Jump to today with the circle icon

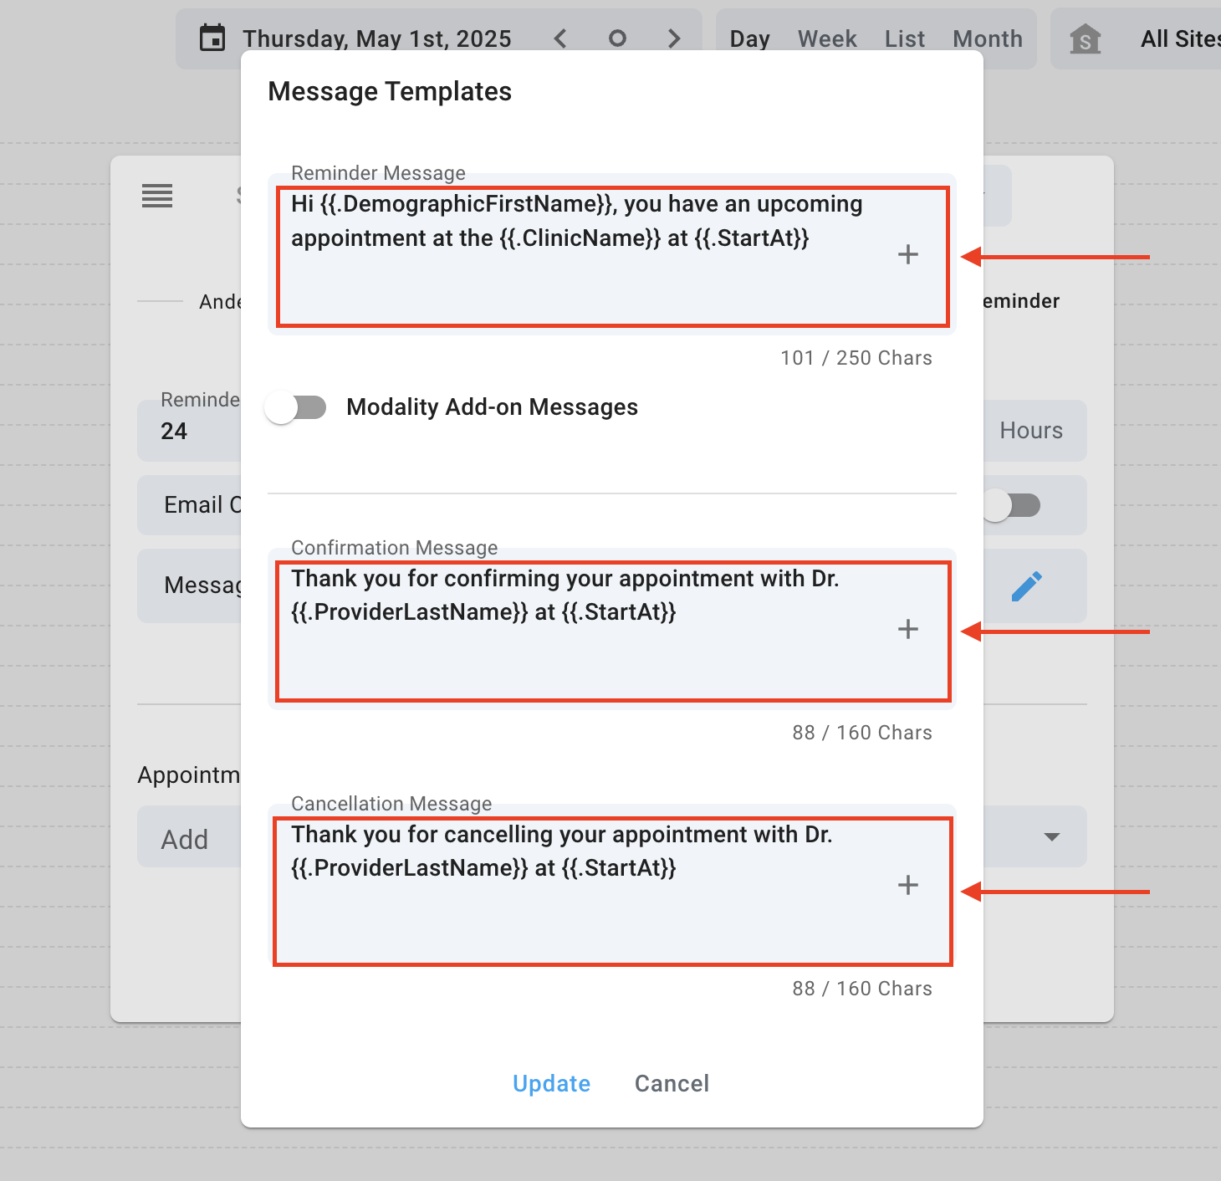[617, 38]
